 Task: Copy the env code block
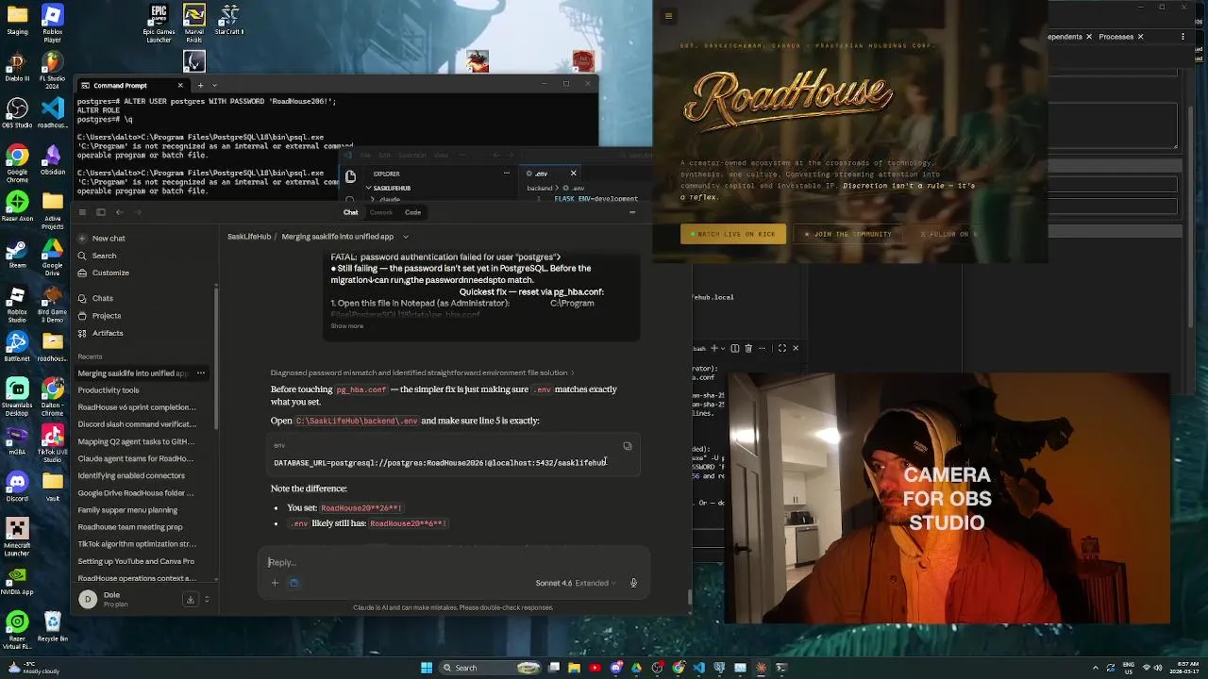tap(627, 446)
